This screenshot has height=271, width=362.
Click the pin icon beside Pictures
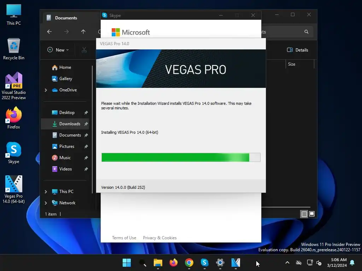(86, 146)
